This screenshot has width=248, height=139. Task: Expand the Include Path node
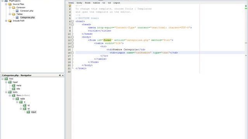click(6, 20)
